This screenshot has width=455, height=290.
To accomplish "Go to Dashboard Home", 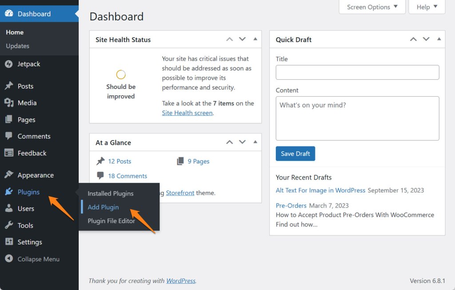I will [15, 32].
